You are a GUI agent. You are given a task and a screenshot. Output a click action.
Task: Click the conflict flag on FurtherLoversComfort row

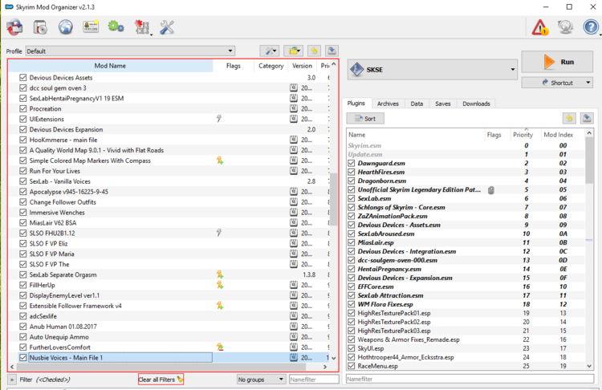[x=220, y=347]
